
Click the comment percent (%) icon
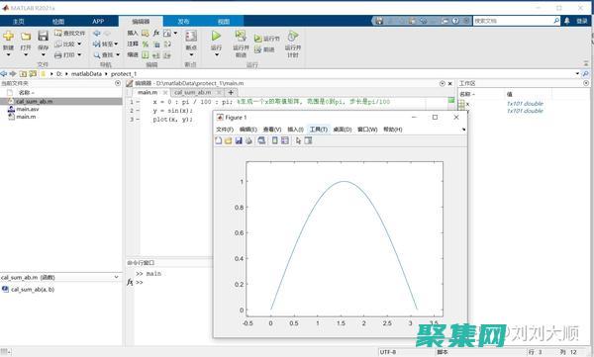pyautogui.click(x=146, y=45)
